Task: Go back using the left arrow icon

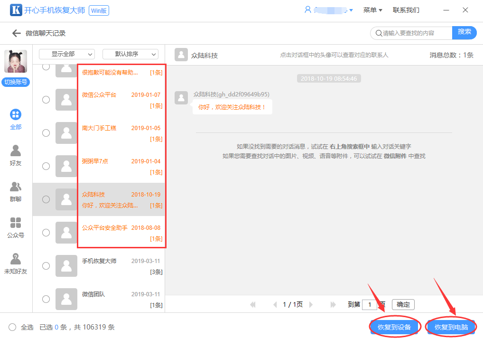Action: (x=16, y=33)
